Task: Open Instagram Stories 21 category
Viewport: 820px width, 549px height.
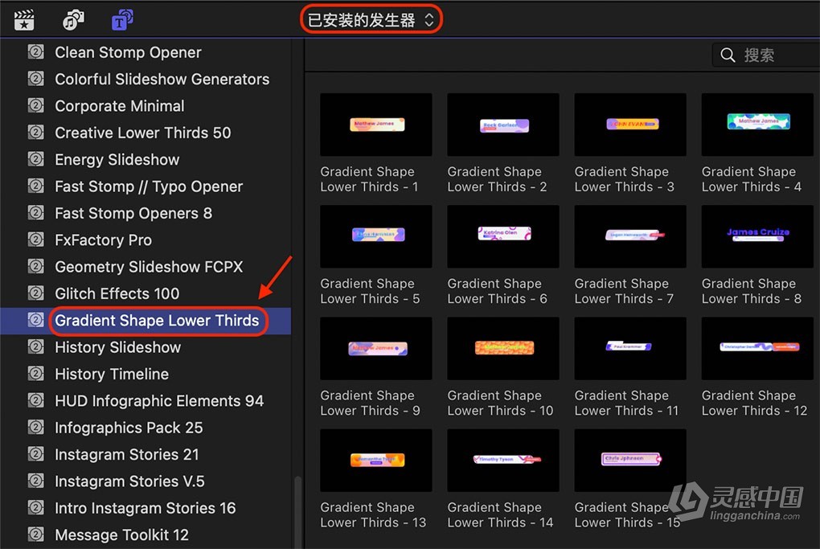Action: [x=127, y=454]
